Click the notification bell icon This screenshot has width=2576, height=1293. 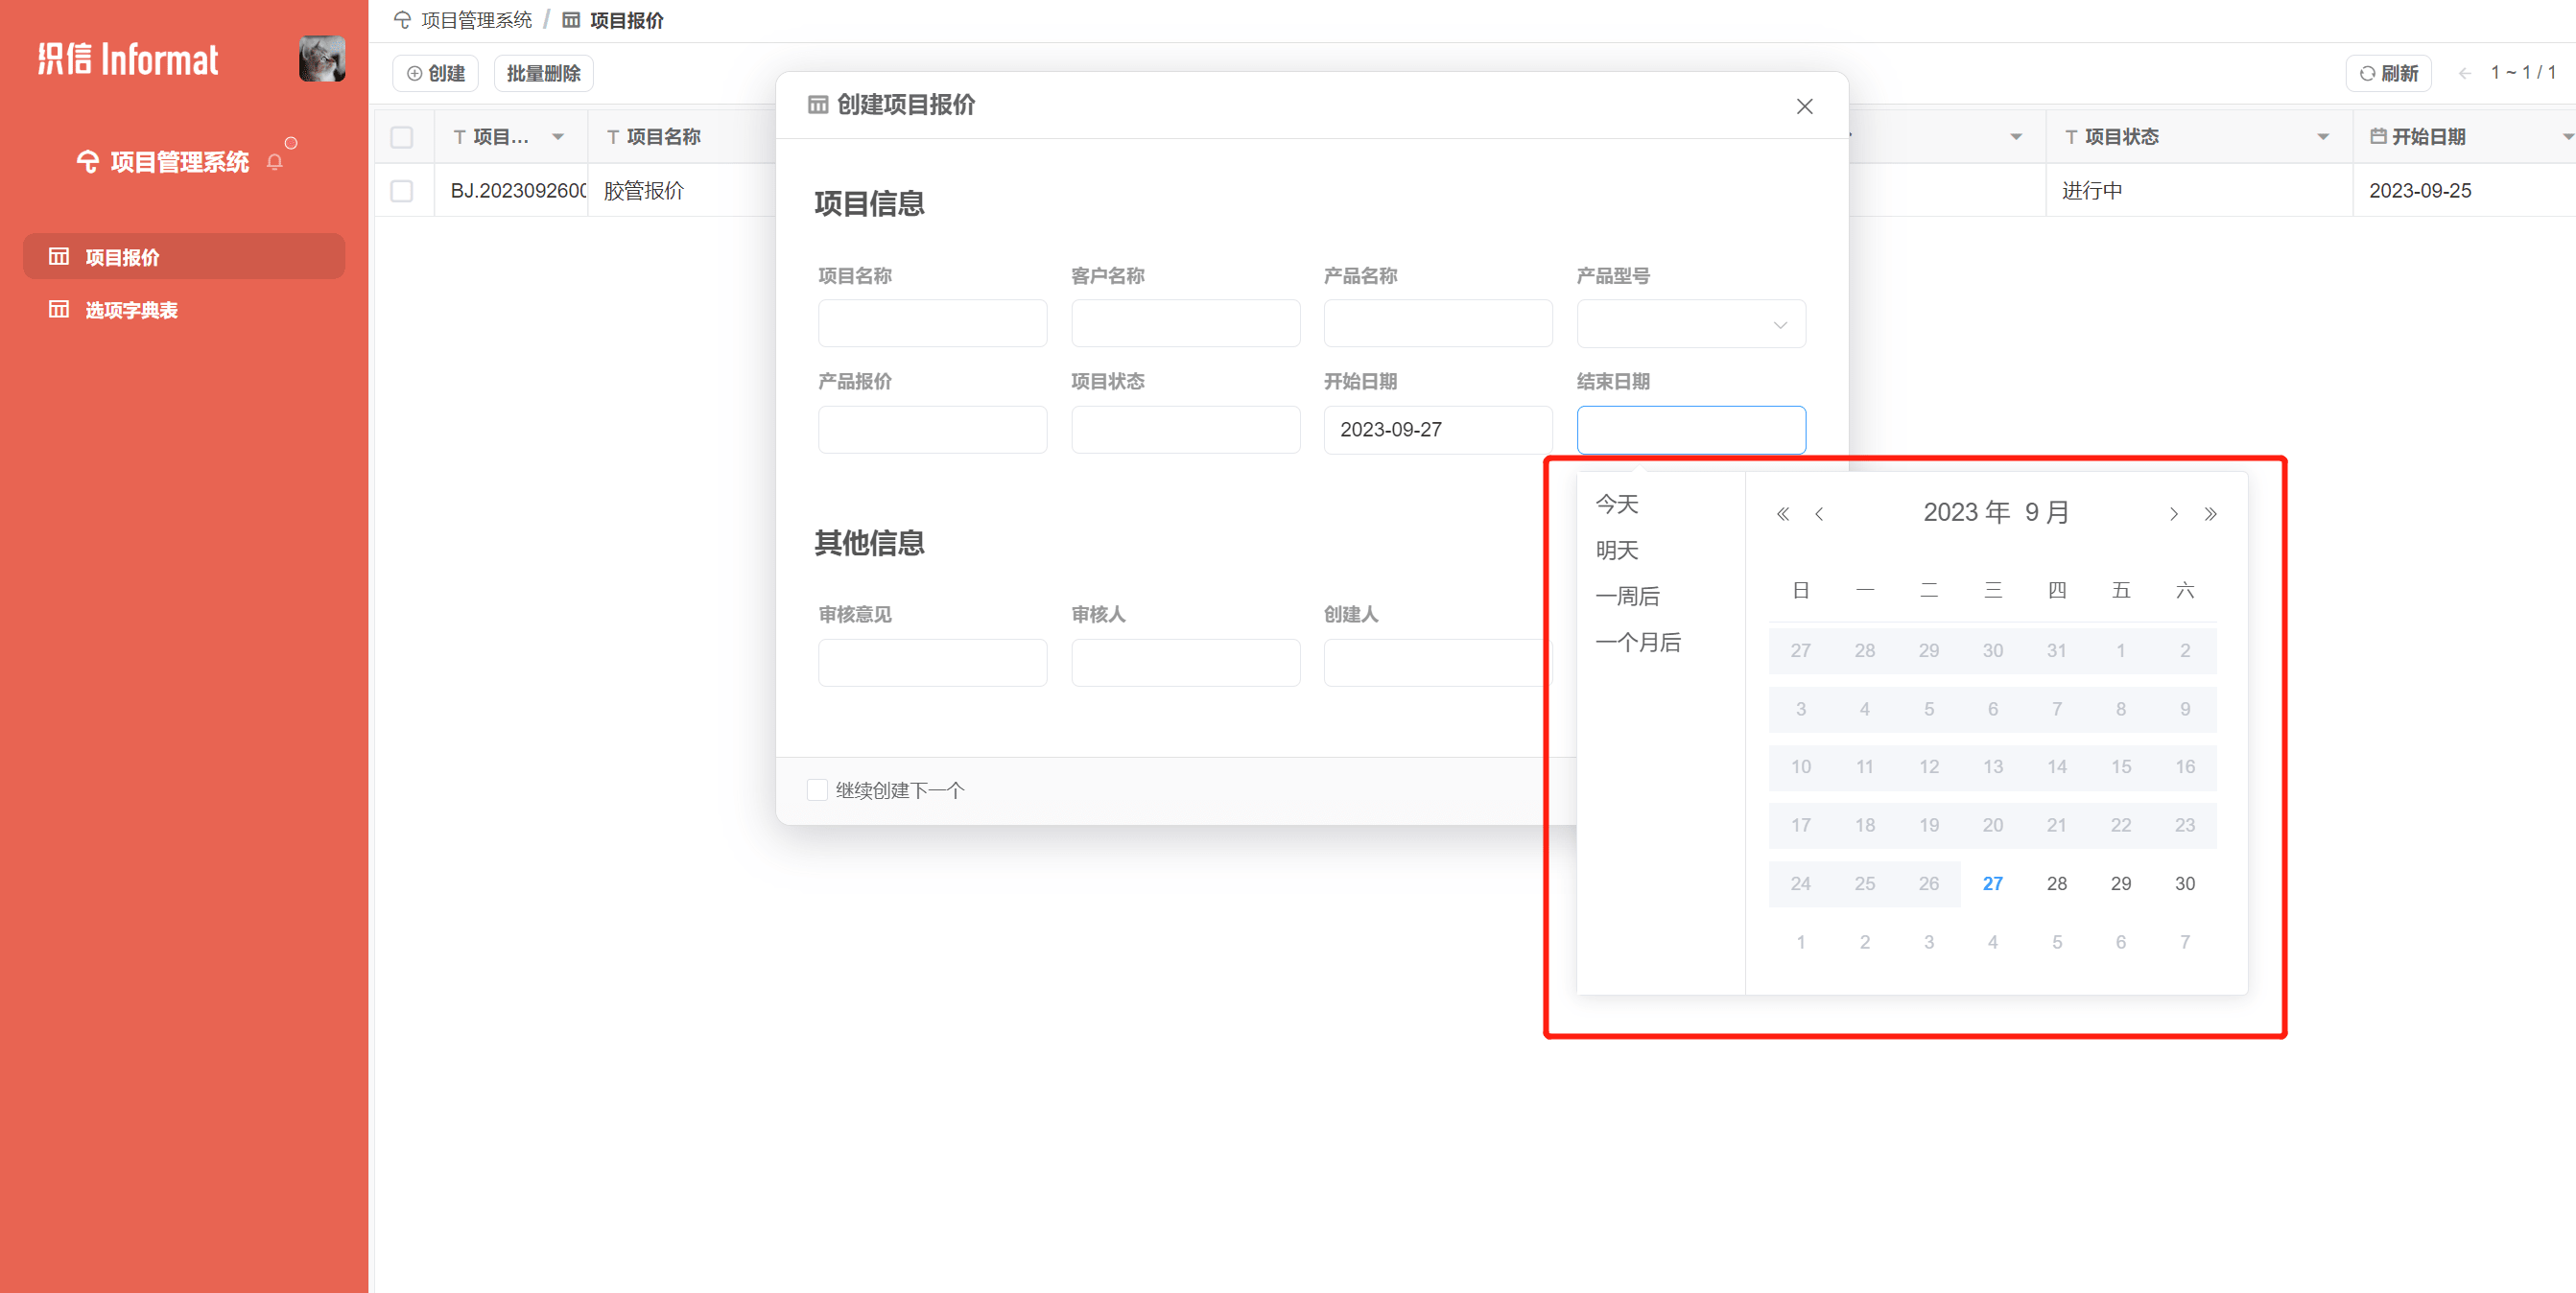tap(275, 162)
